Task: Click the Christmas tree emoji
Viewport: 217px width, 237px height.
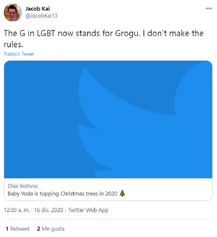Action: tap(122, 193)
